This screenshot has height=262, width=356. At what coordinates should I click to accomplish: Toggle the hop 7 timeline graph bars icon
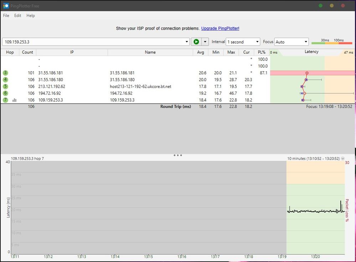point(15,100)
